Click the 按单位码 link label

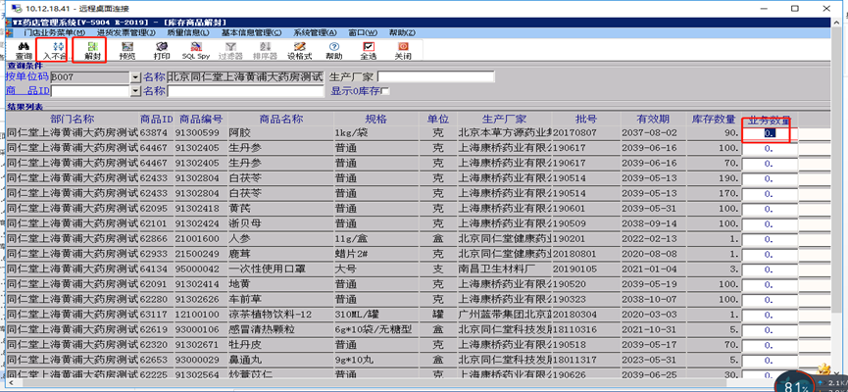(27, 77)
